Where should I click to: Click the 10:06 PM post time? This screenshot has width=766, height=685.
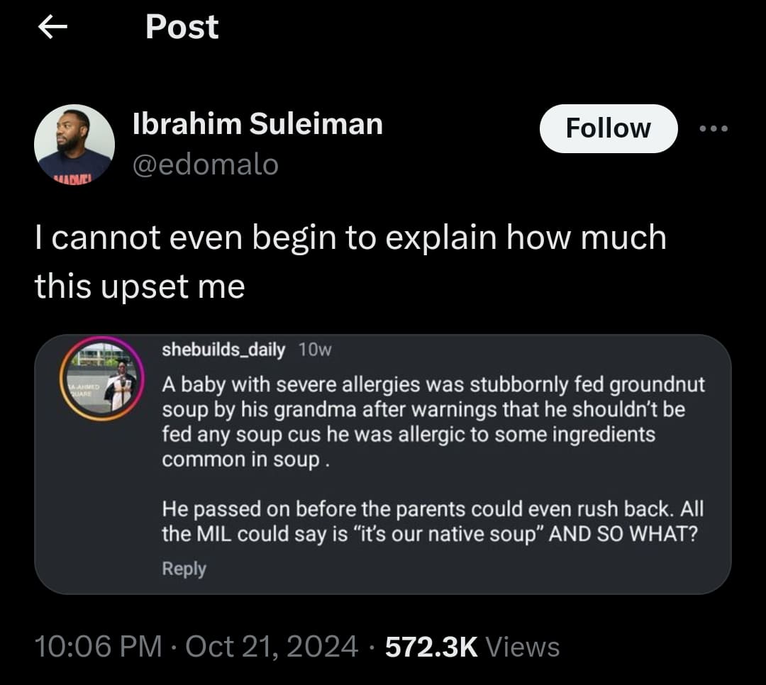(97, 647)
